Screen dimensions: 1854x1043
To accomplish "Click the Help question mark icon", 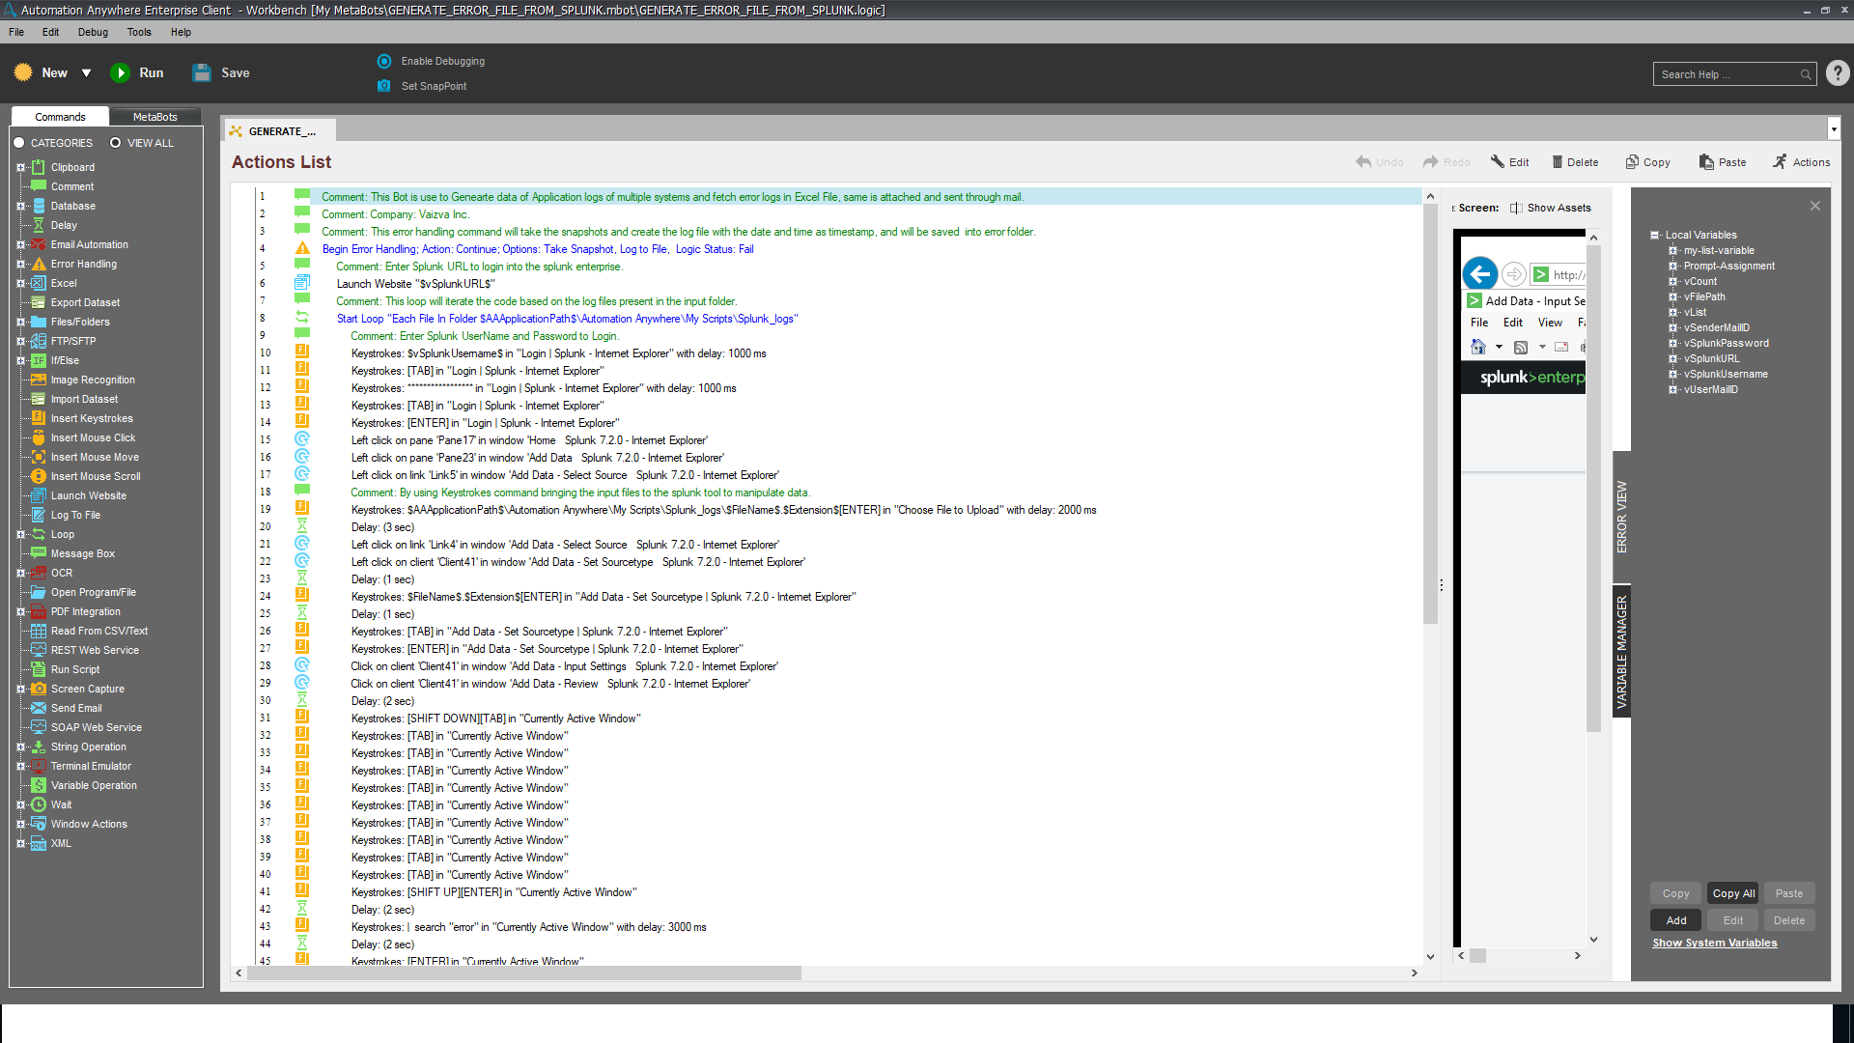I will (1837, 73).
